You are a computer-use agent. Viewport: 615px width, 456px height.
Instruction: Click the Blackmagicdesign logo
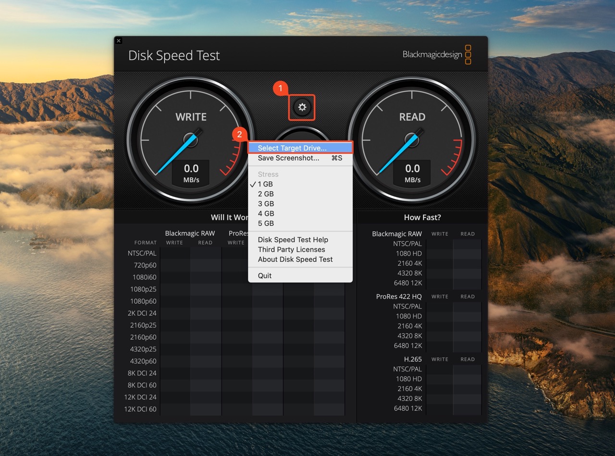[x=437, y=55]
